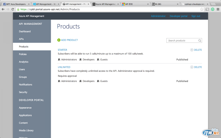Click Developers group icon under UNLIMITED

(80, 81)
